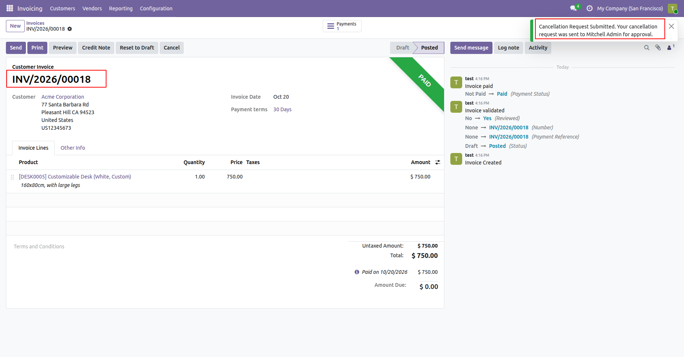Open Customers menu
684x357 pixels.
62,8
